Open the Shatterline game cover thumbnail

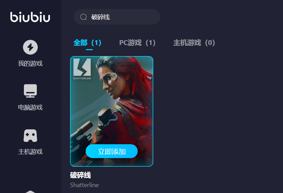tap(112, 111)
